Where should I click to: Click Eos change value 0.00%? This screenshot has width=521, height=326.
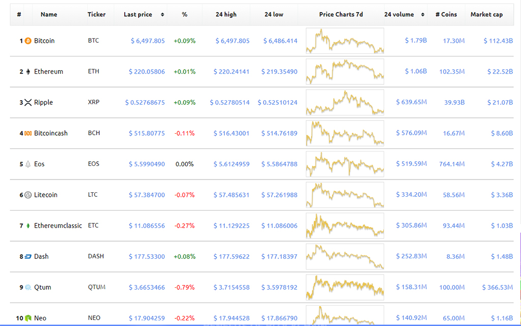tap(184, 164)
